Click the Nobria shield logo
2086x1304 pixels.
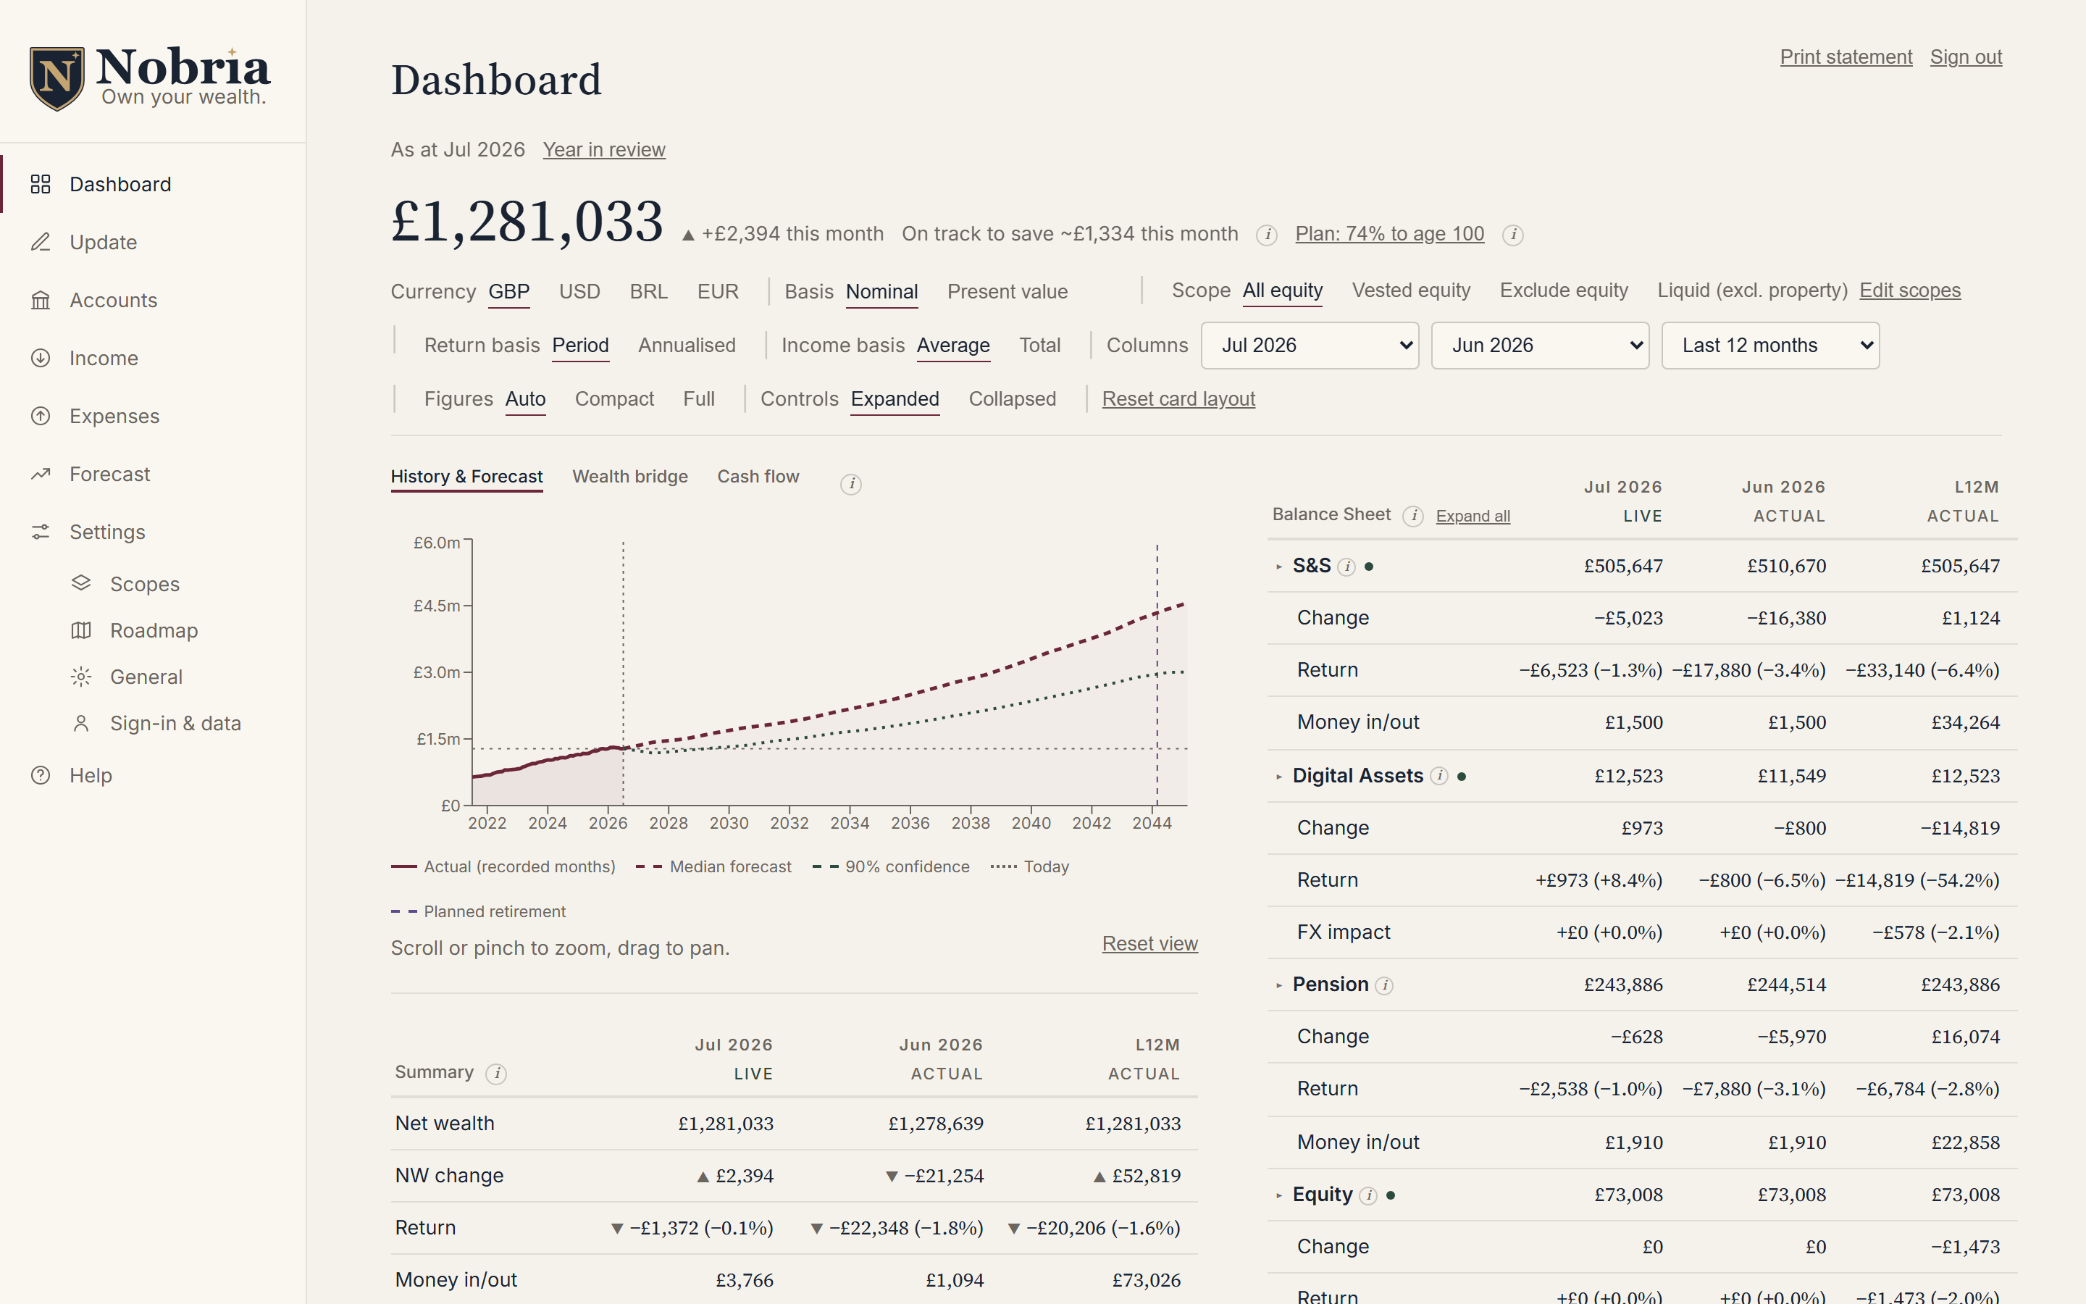[x=57, y=78]
